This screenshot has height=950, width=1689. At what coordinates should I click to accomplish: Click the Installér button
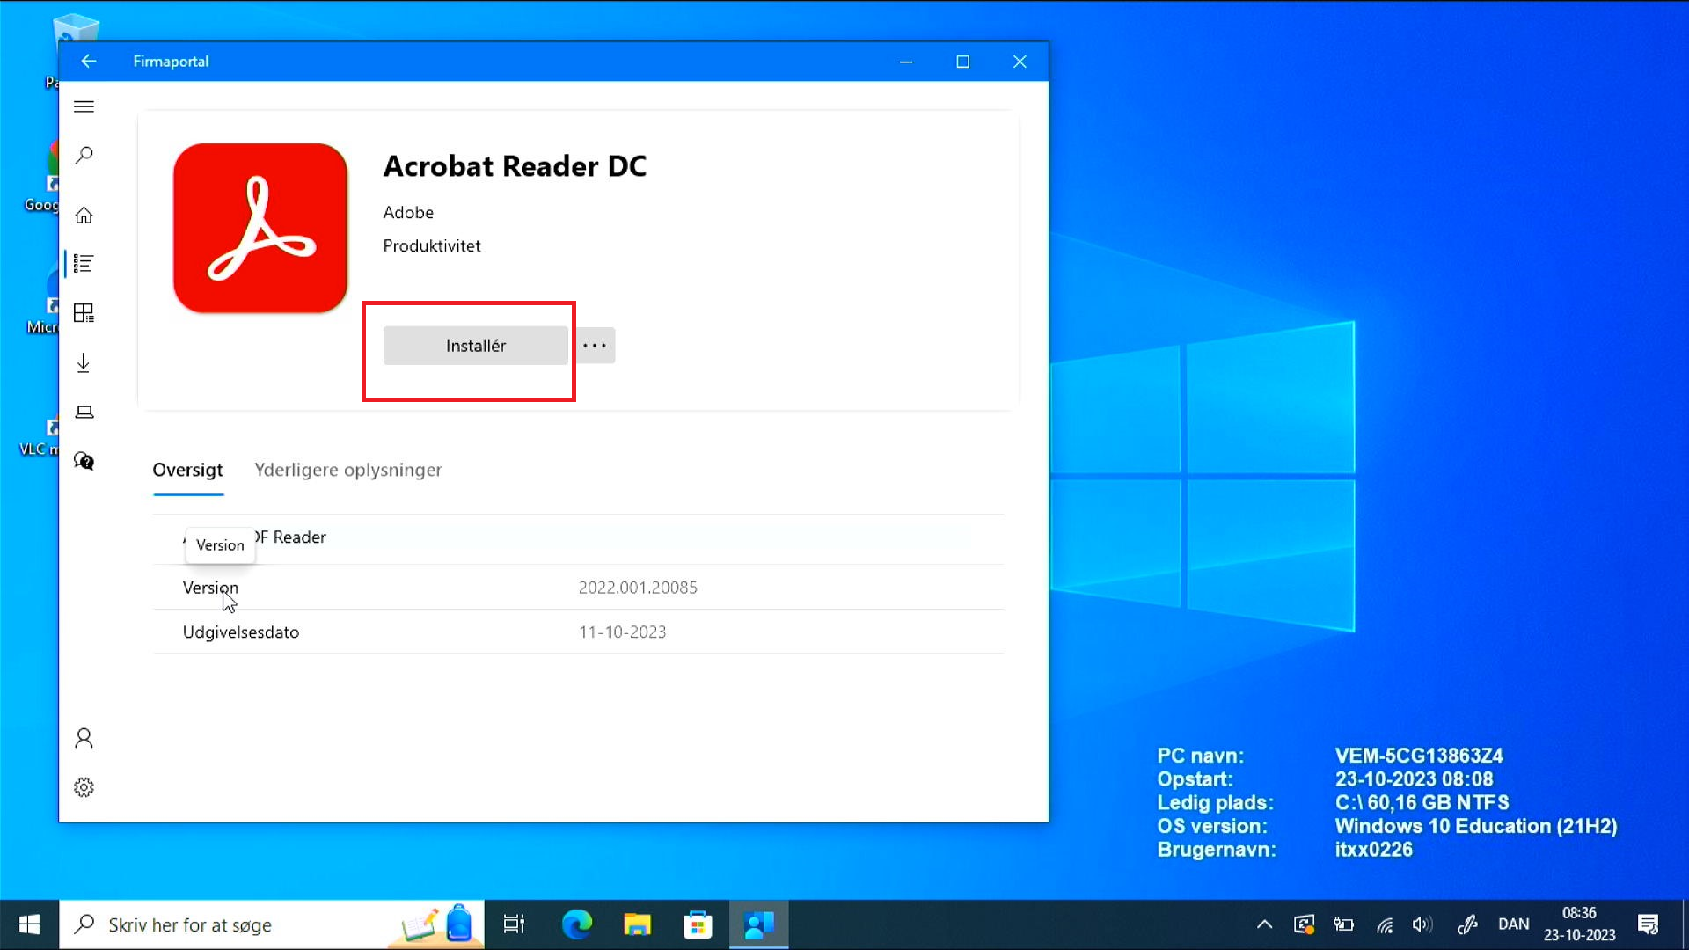tap(475, 346)
